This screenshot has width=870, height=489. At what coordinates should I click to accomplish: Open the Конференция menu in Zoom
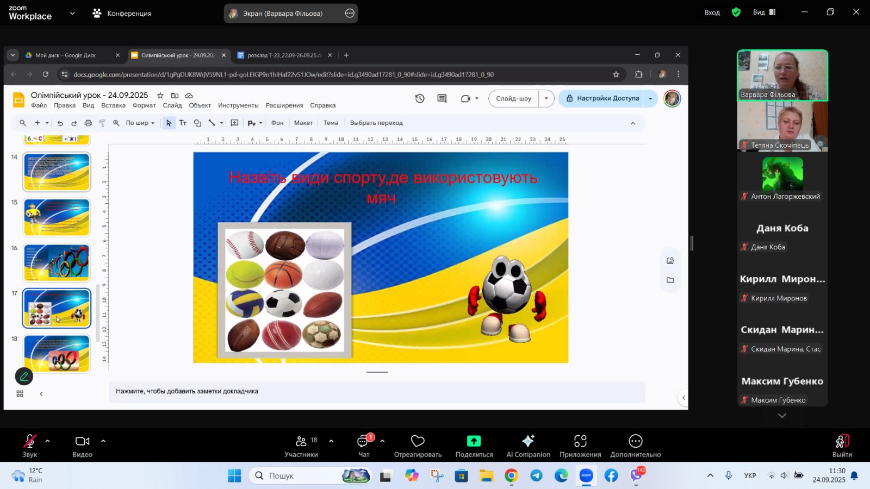pyautogui.click(x=122, y=13)
